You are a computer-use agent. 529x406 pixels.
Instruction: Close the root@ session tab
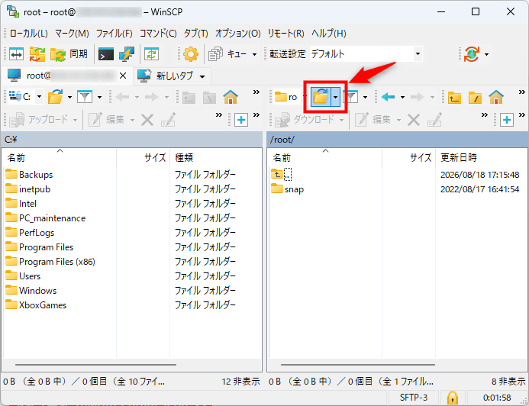pyautogui.click(x=123, y=76)
